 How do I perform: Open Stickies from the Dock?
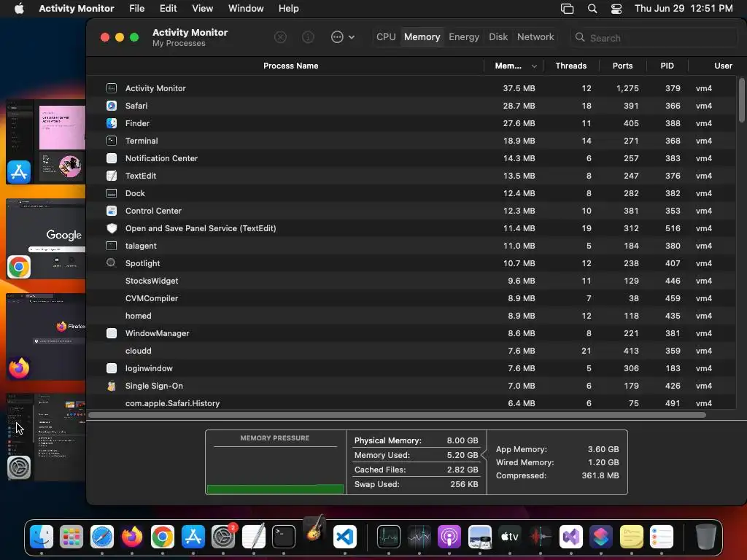(x=631, y=537)
